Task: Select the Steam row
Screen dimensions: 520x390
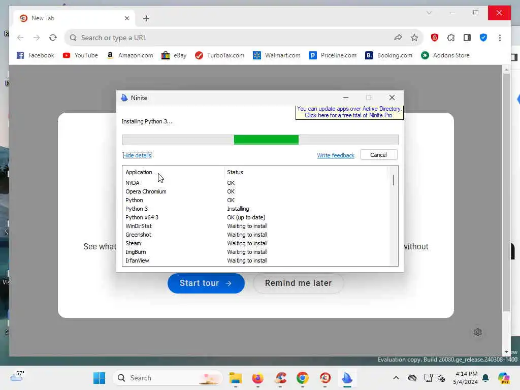Action: [255, 243]
